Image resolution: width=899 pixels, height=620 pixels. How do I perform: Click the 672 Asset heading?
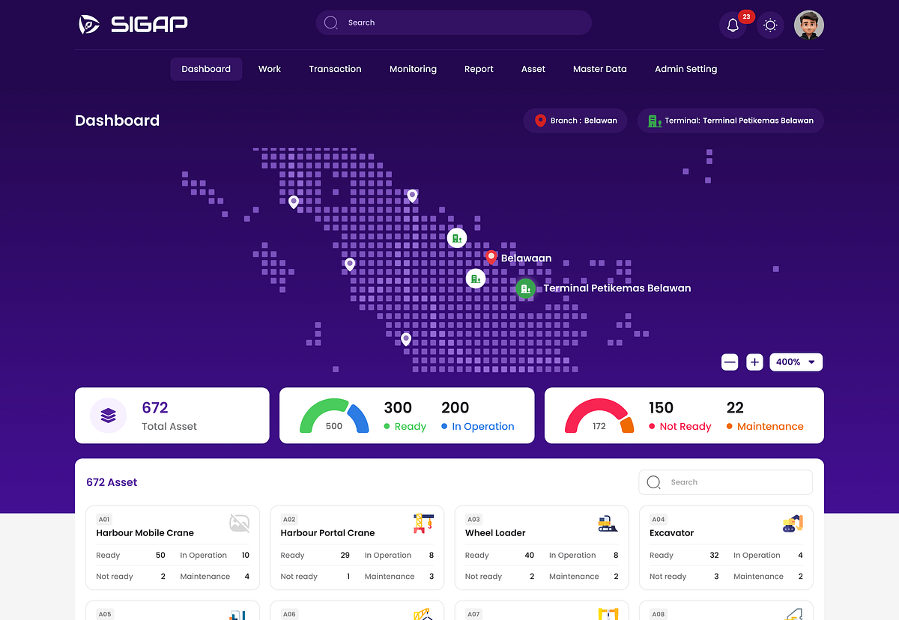[112, 482]
